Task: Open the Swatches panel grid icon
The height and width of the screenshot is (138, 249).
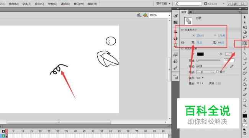Action: tap(175, 22)
